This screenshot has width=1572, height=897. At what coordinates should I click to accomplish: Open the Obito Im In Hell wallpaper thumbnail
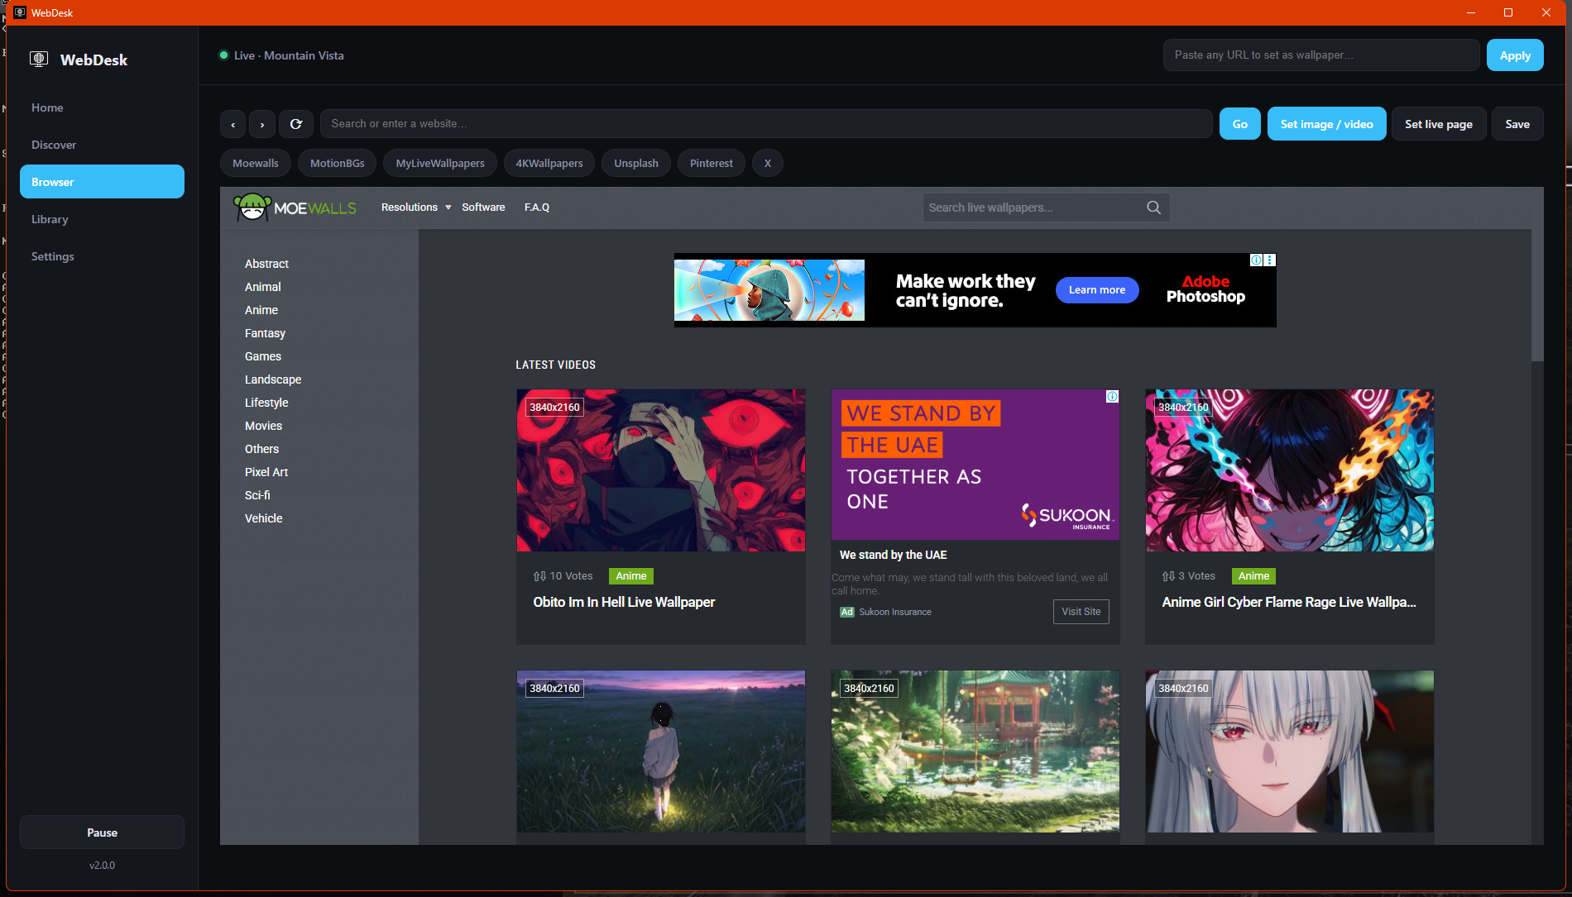point(661,470)
